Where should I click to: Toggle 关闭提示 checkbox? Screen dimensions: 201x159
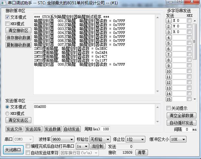click(168, 108)
